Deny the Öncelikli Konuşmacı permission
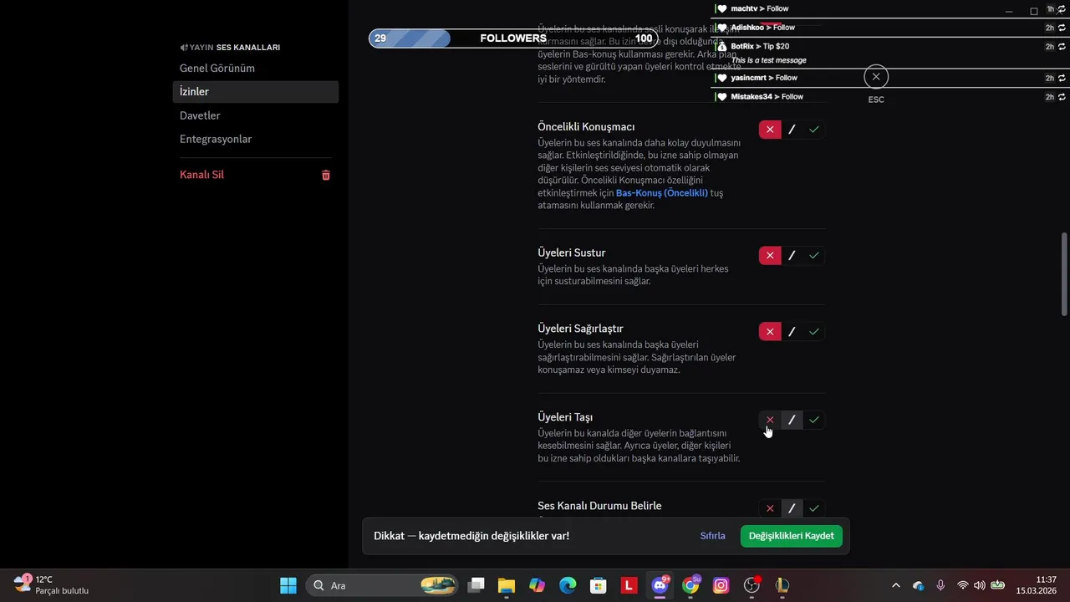This screenshot has width=1070, height=602. [770, 130]
